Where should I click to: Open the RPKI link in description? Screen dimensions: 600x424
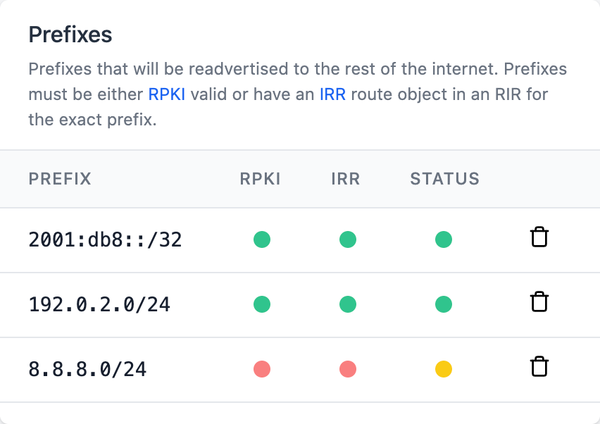coord(167,94)
